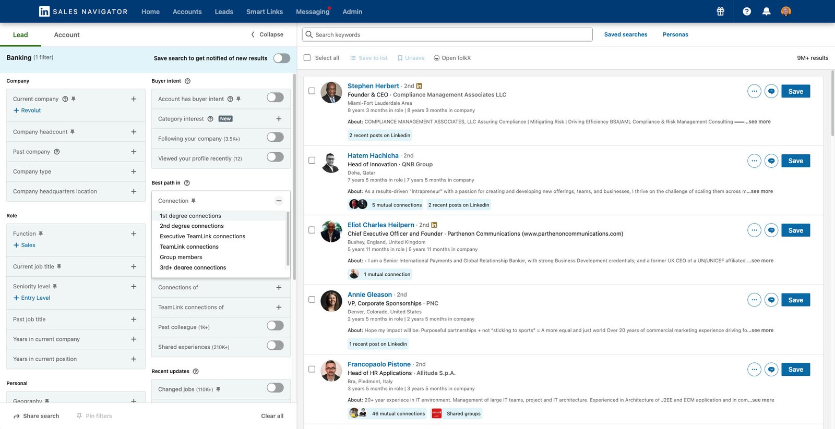Screen dimensions: 835x429
Task: Expand the Category interest filter
Action: click(279, 119)
